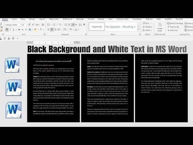The height and width of the screenshot is (145, 193).
Task: Click Superscript in Helping Tools
Action: click(173, 27)
